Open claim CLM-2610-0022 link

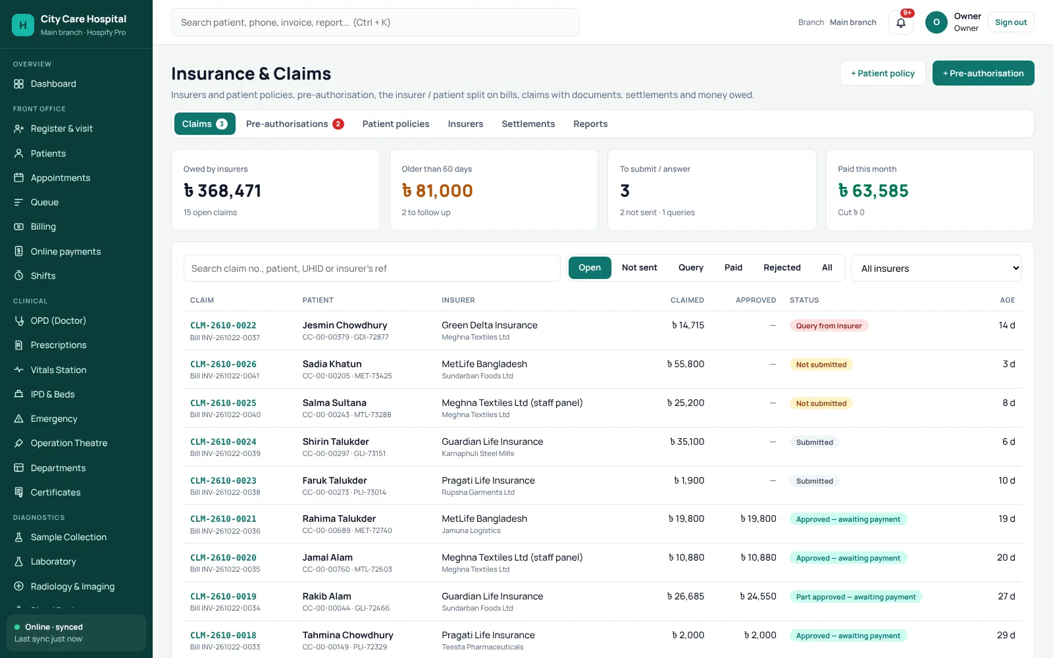[223, 325]
